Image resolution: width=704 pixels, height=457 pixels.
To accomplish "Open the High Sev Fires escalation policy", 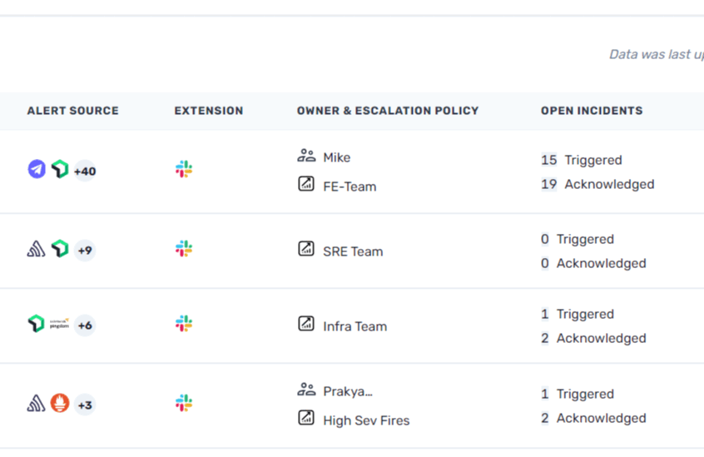I will [366, 420].
